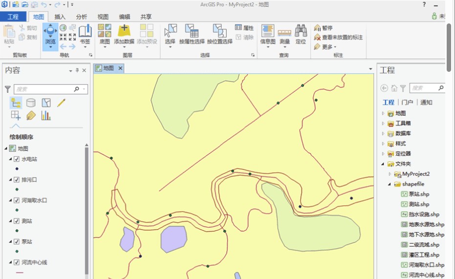Open the 插入 (Insert) ribbon tab

tap(60, 17)
